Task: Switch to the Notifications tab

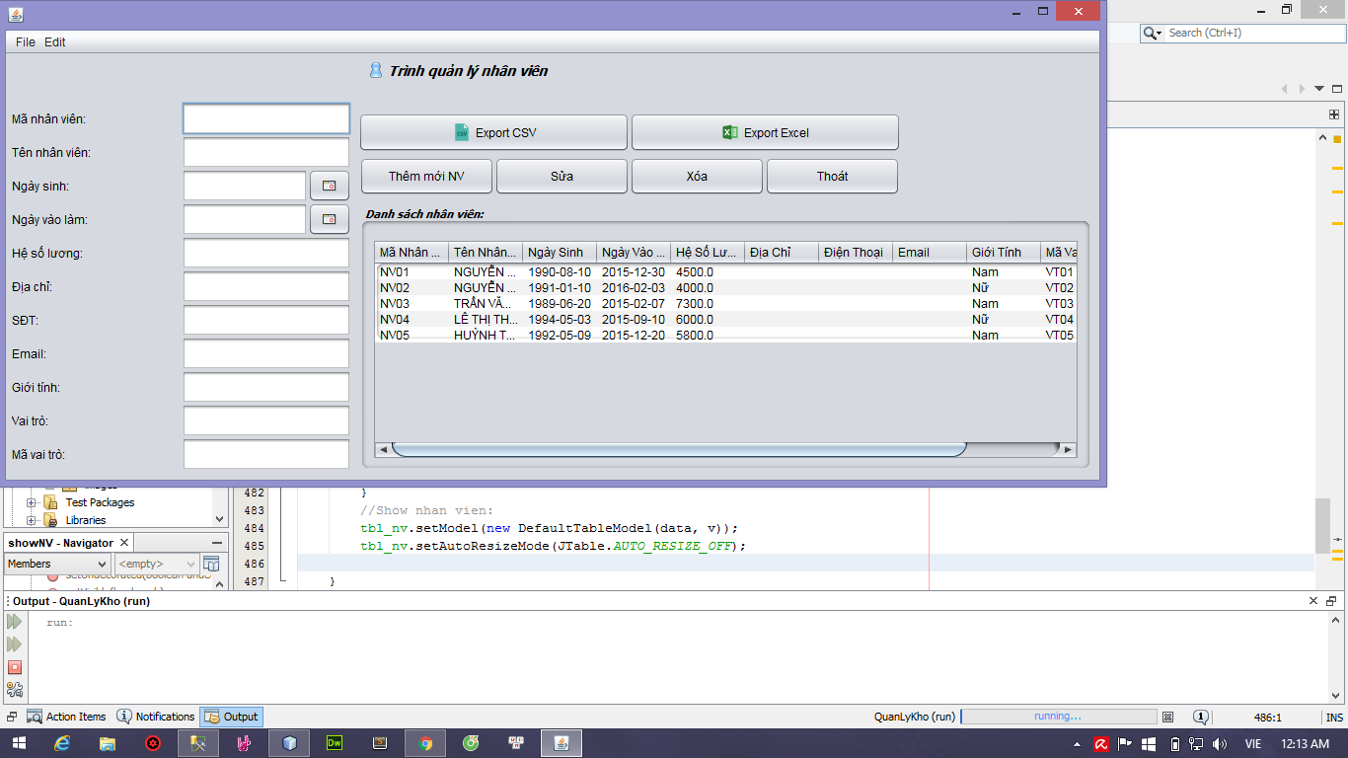Action: (156, 717)
